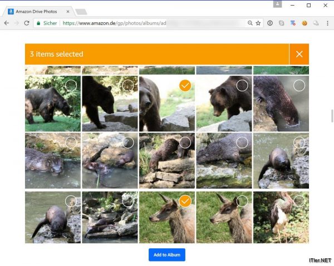Close the orange selection banner with X
The height and width of the screenshot is (266, 334).
tap(299, 54)
